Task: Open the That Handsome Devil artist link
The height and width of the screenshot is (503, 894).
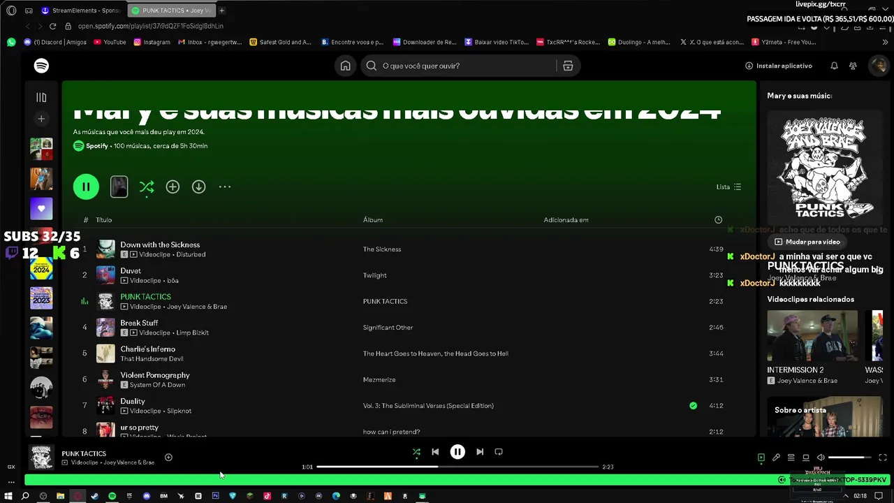Action: point(152,359)
